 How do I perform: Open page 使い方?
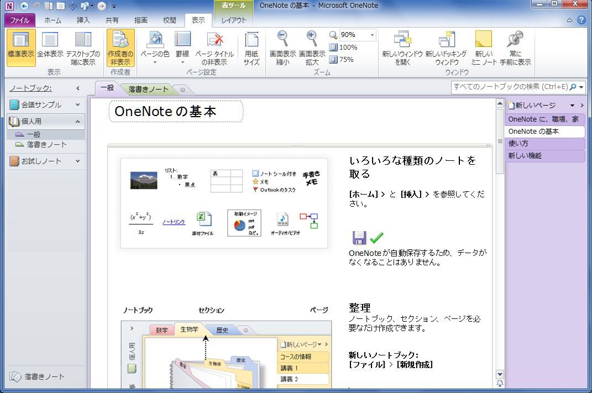click(545, 144)
